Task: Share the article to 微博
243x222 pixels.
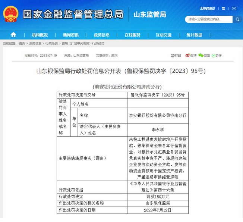Action: point(191,56)
